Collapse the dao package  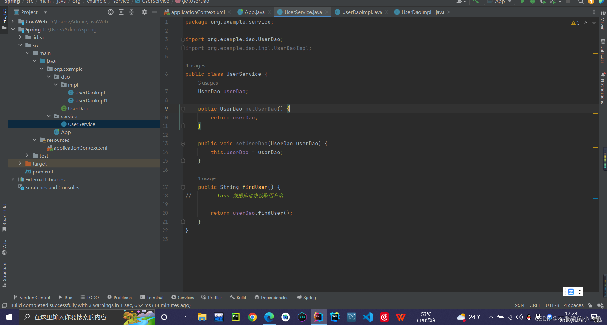point(49,77)
